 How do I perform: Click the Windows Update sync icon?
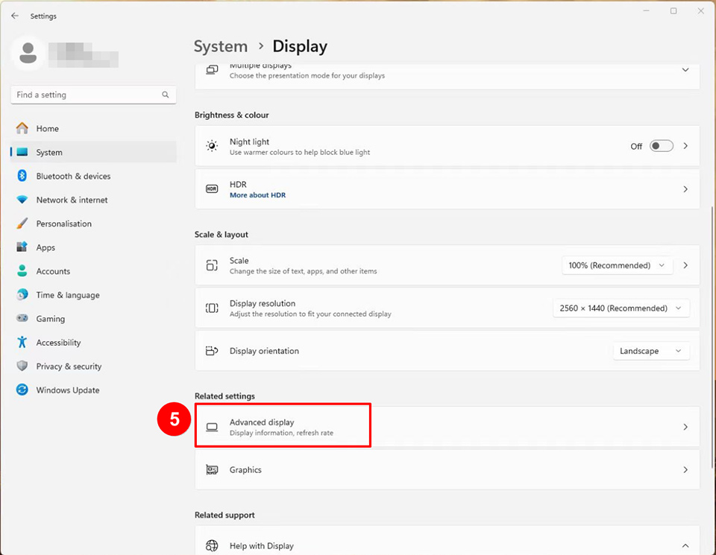(x=22, y=390)
